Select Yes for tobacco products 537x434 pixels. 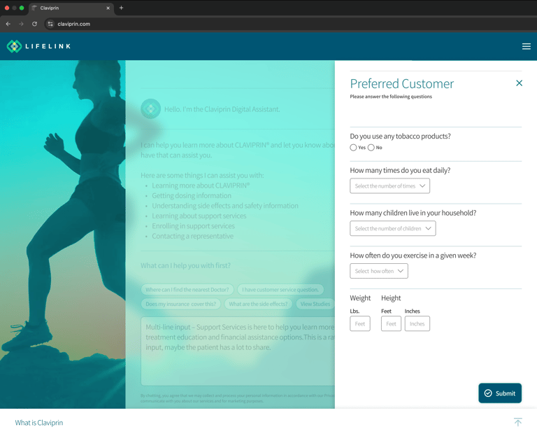point(353,148)
